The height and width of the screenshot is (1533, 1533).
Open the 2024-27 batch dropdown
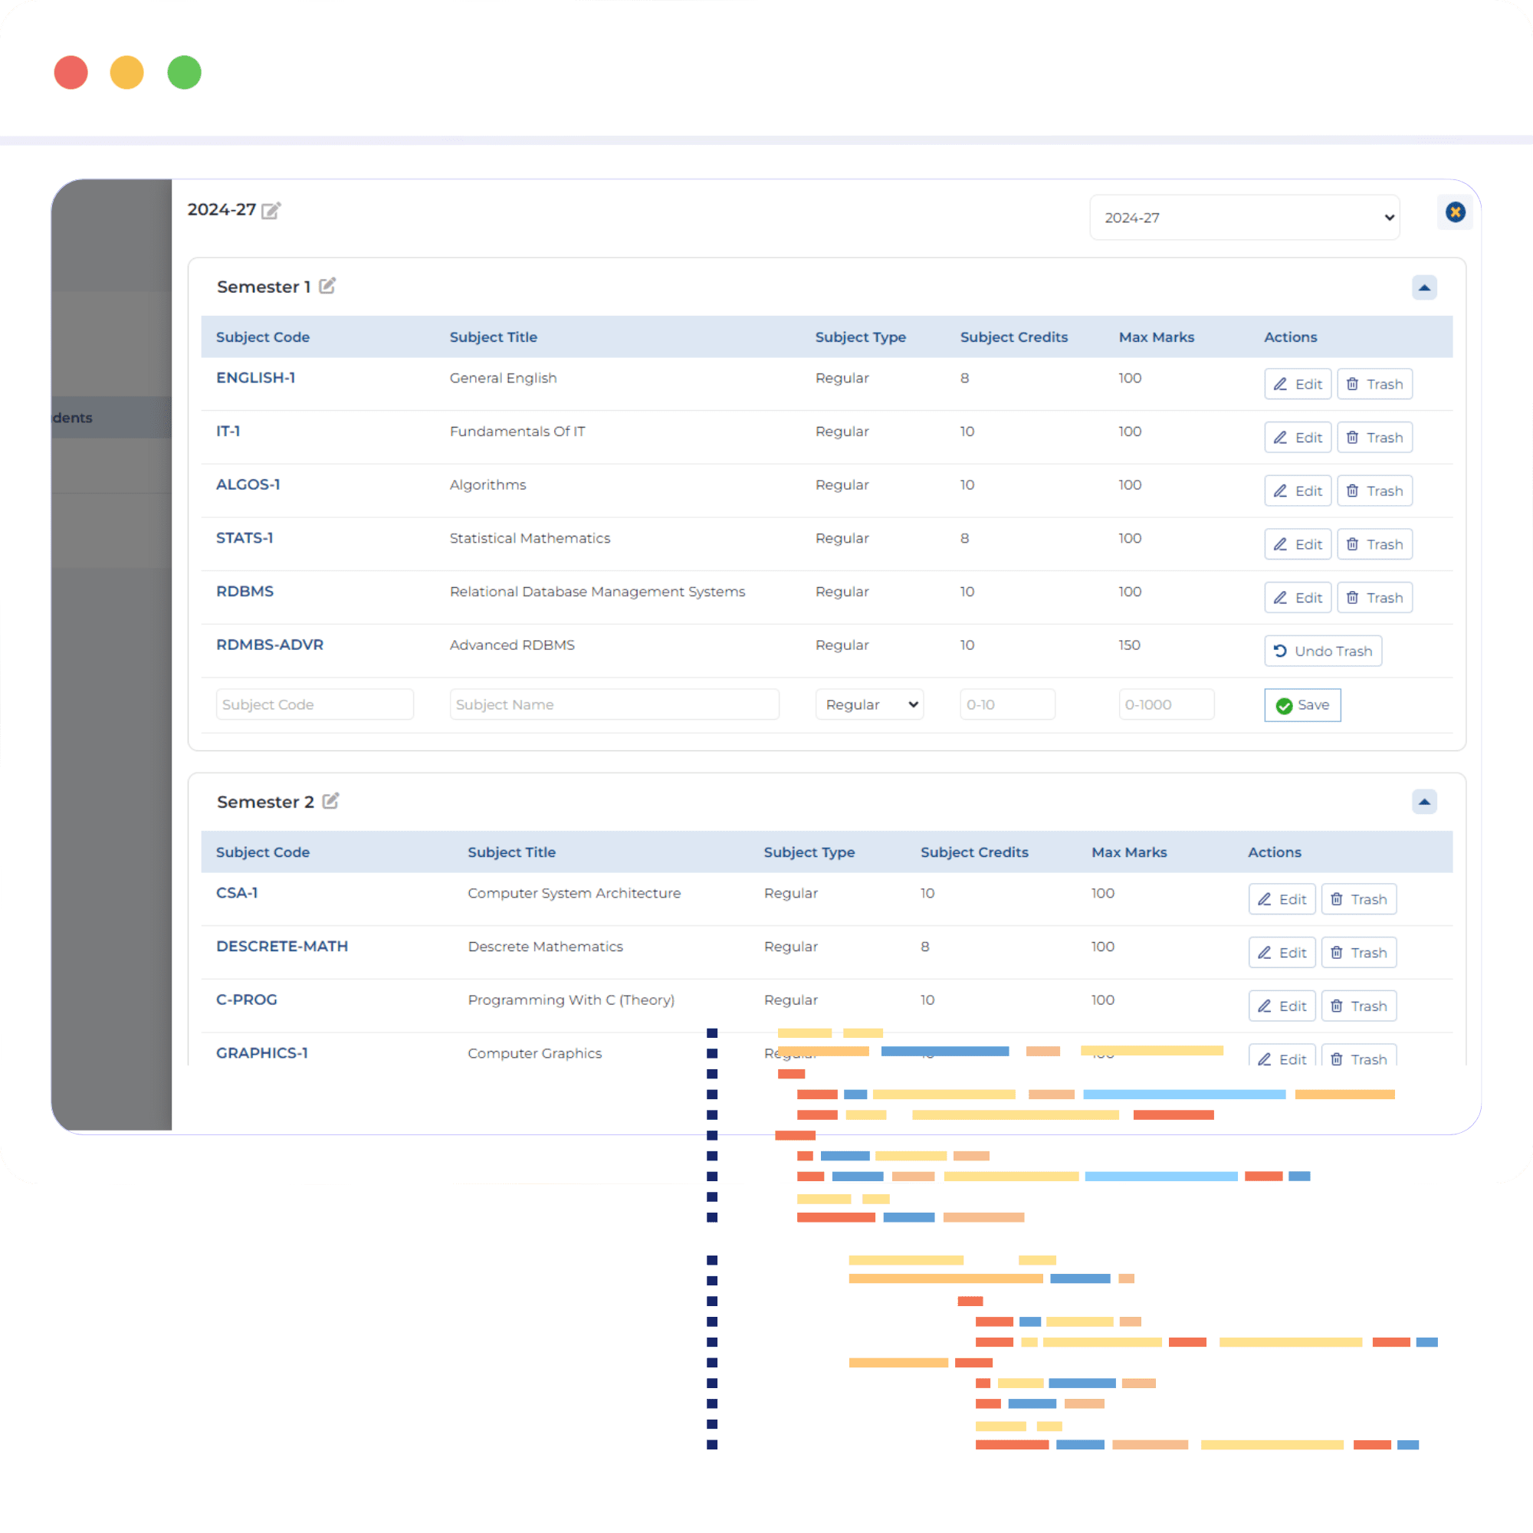pyautogui.click(x=1243, y=218)
